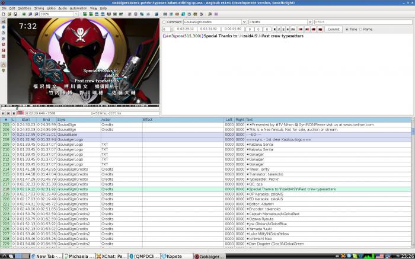Screen dimensions: 415x259
Task: Open the Attachments list icon
Action: (142, 14)
